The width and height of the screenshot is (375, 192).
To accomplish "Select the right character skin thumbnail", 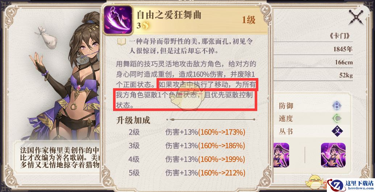I will [333, 155].
